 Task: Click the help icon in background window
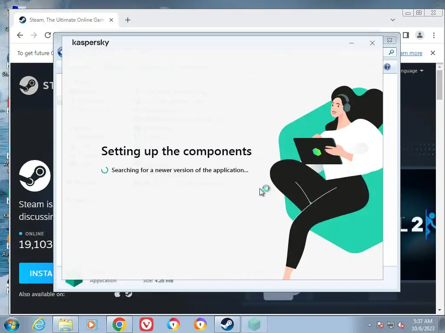(x=387, y=67)
